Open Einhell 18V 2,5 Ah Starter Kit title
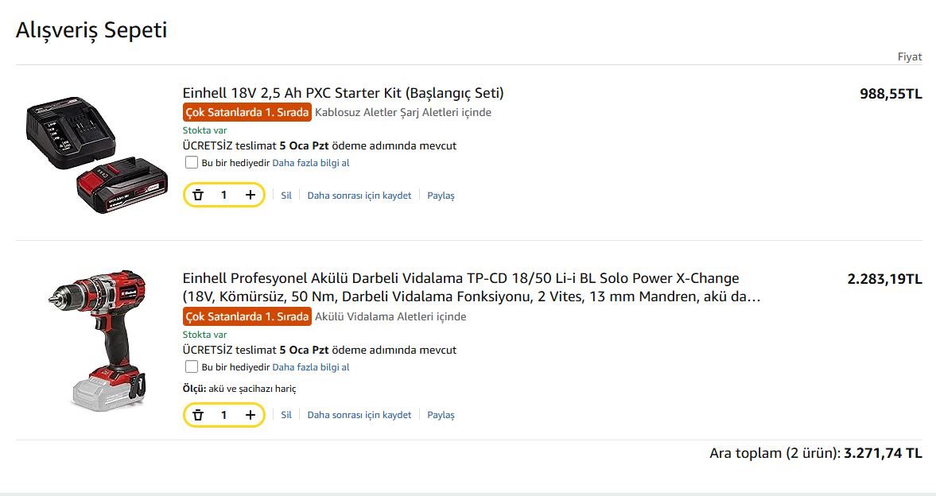936x496 pixels. tap(343, 93)
